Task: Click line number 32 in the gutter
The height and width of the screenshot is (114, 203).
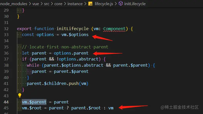Action: [6, 29]
